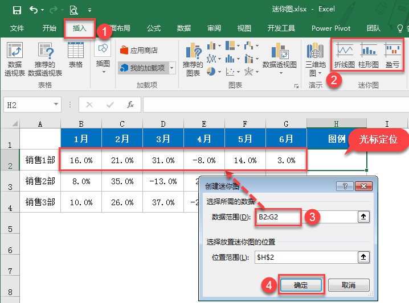
Task: Select row 5 header
Action: 10,223
